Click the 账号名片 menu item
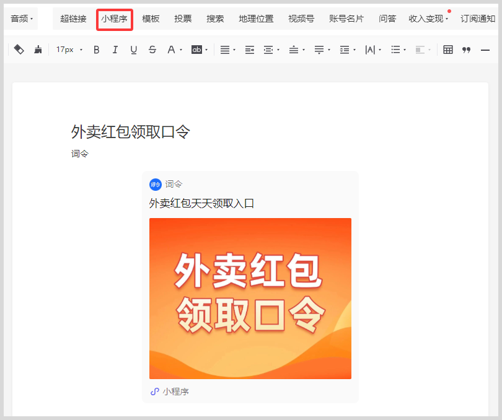The height and width of the screenshot is (420, 502). coord(346,19)
